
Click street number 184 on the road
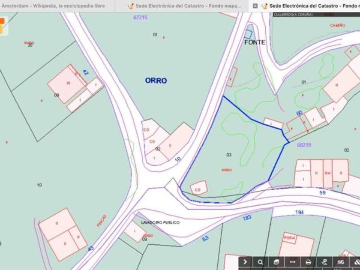point(300,212)
